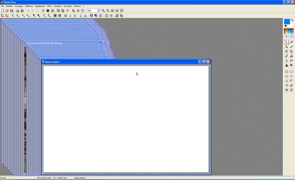Open a file with the folder icon
The width and height of the screenshot is (295, 180).
[7, 11]
